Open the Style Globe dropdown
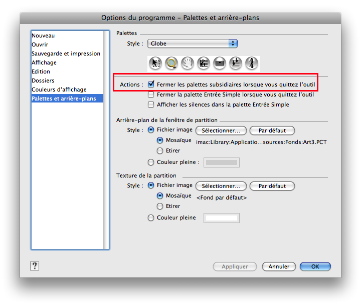The height and width of the screenshot is (305, 361). [x=193, y=43]
